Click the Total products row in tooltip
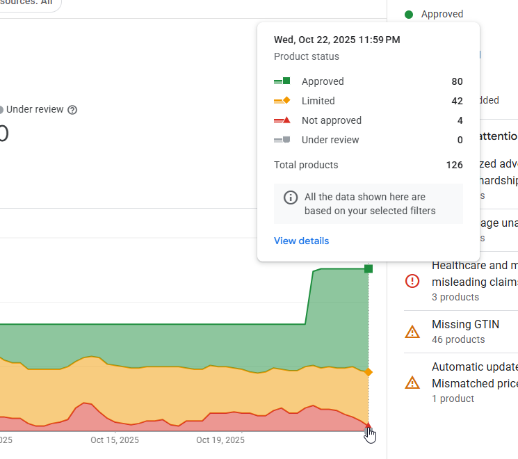The height and width of the screenshot is (459, 518). [x=368, y=165]
